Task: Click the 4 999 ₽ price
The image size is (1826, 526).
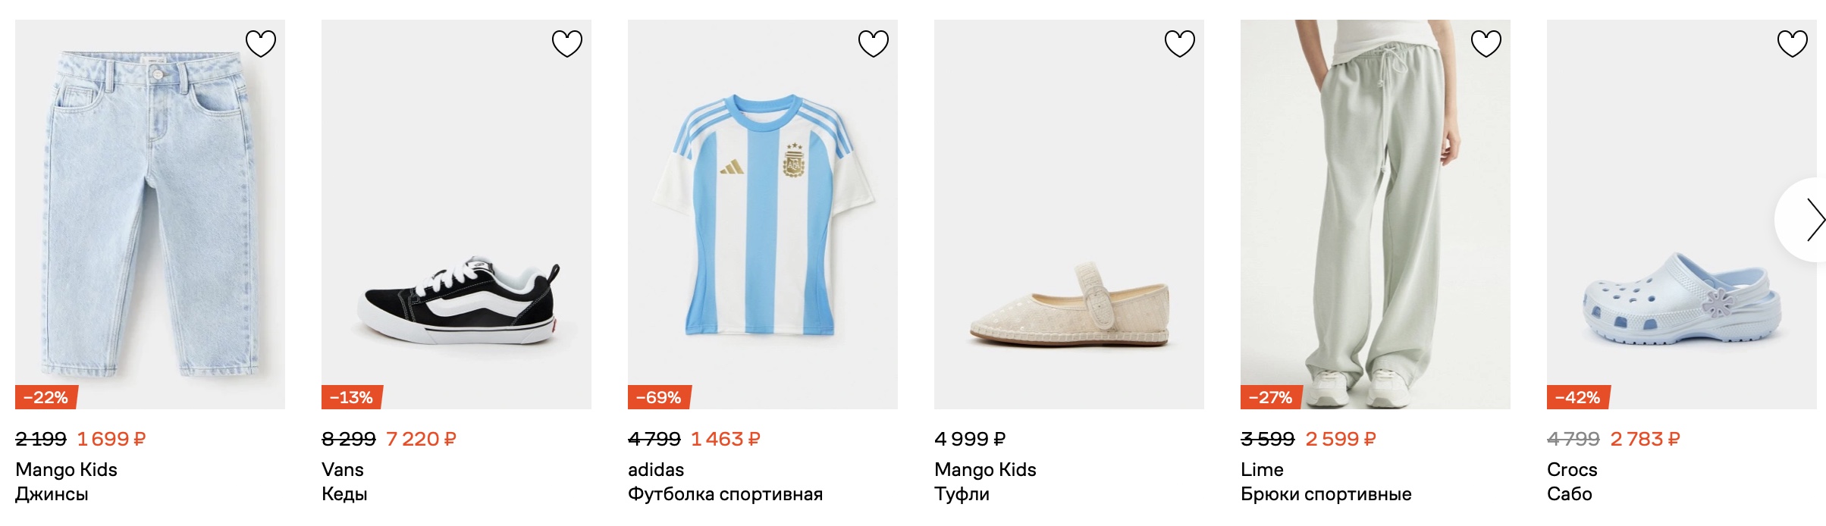Action: [970, 439]
